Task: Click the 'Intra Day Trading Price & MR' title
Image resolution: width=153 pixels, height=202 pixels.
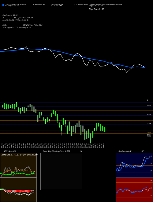Action: [x=57, y=151]
